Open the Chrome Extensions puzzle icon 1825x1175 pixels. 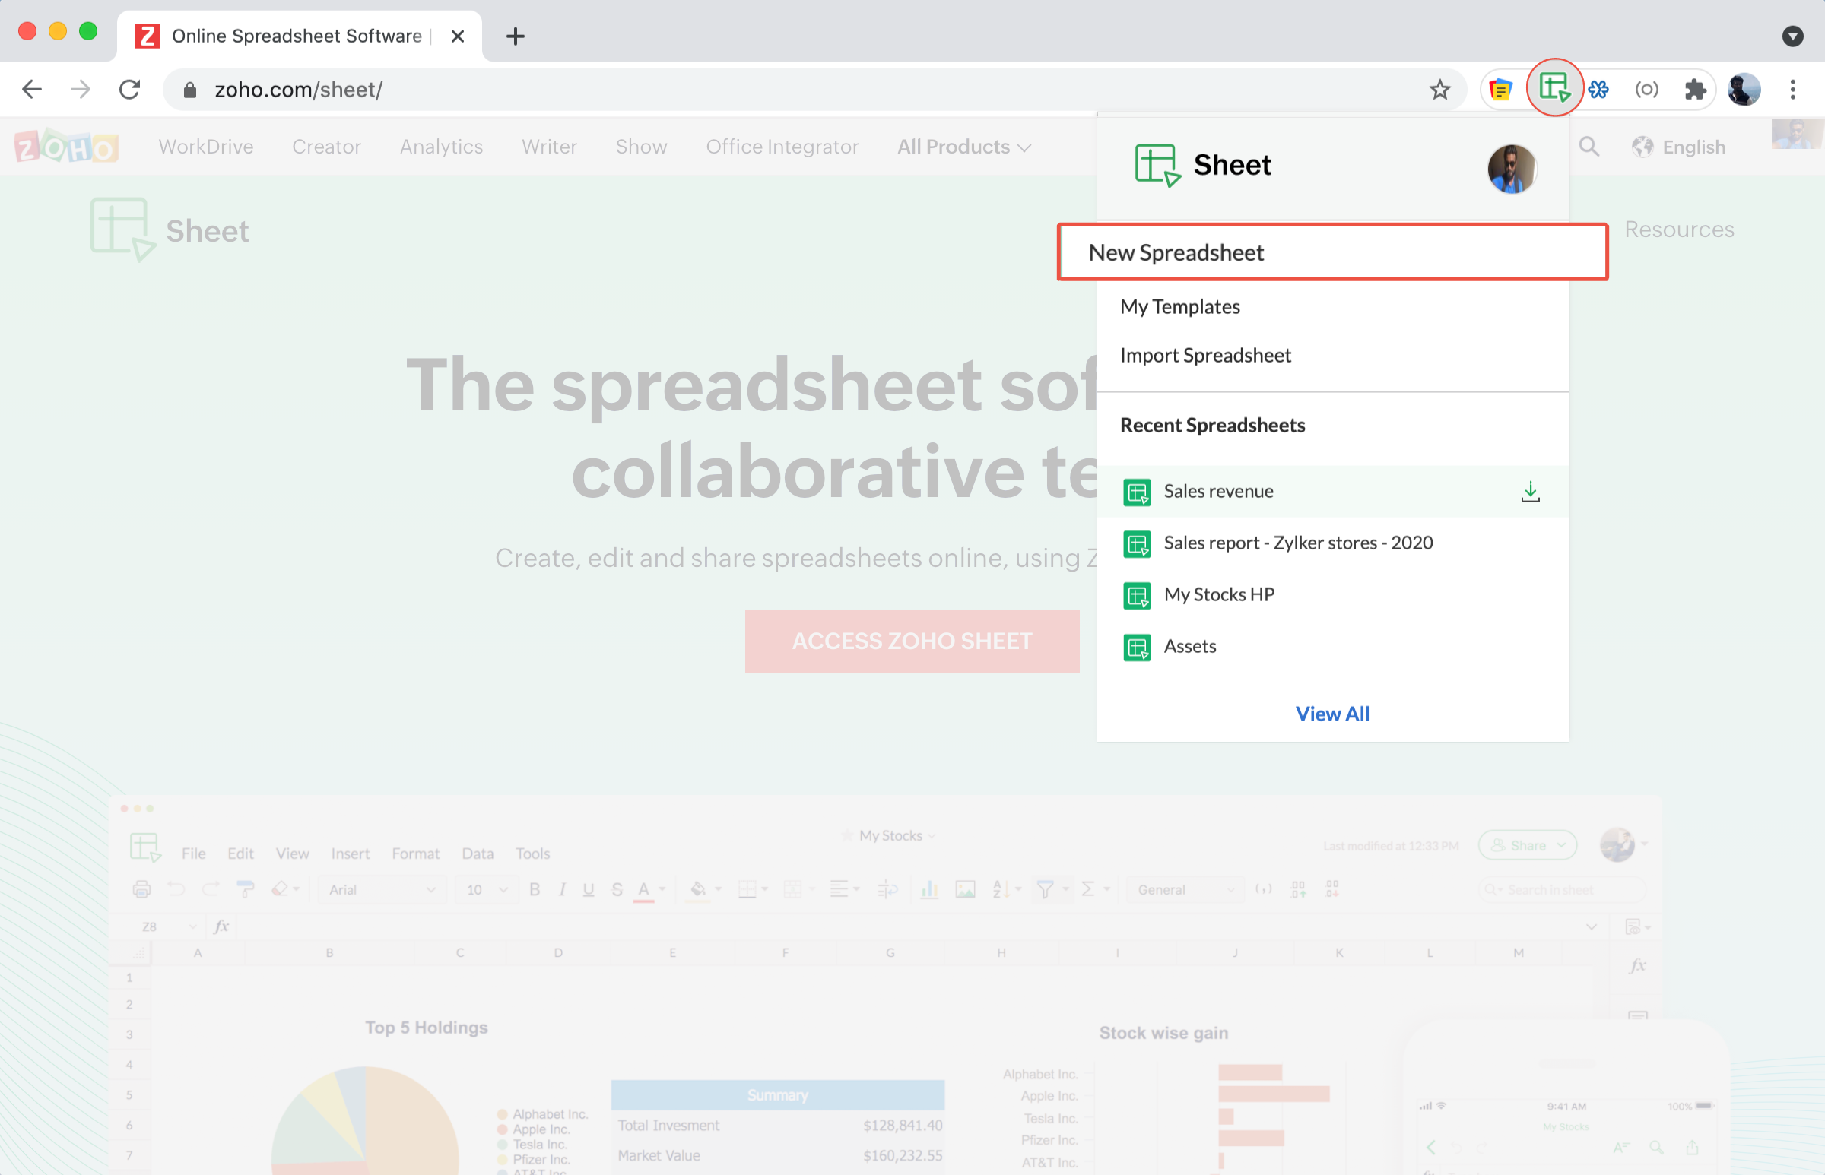(1694, 90)
